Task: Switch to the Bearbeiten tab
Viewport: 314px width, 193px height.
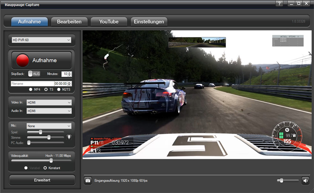Action: point(69,22)
